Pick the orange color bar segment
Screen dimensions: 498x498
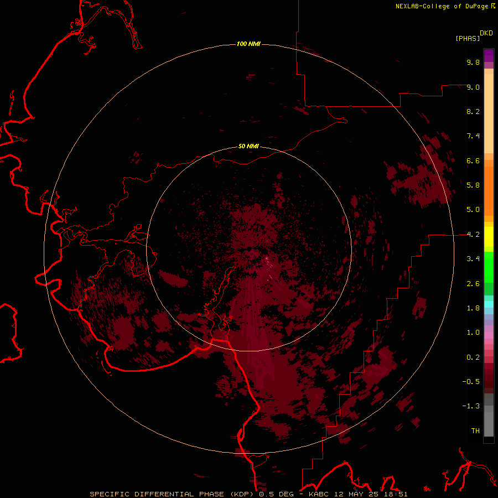(x=489, y=191)
